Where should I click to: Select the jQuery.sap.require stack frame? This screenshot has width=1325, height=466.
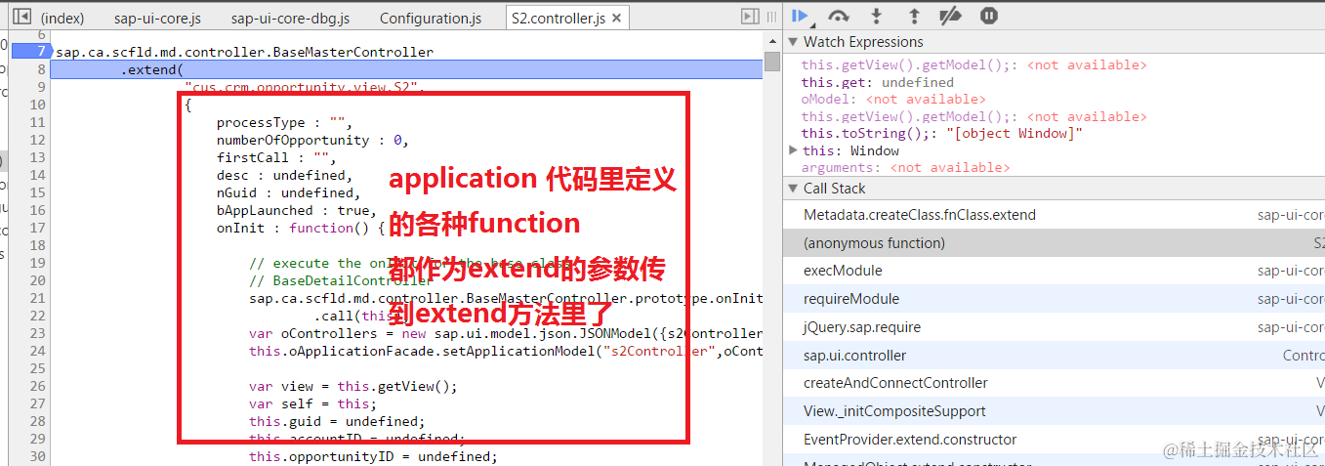[1054, 327]
